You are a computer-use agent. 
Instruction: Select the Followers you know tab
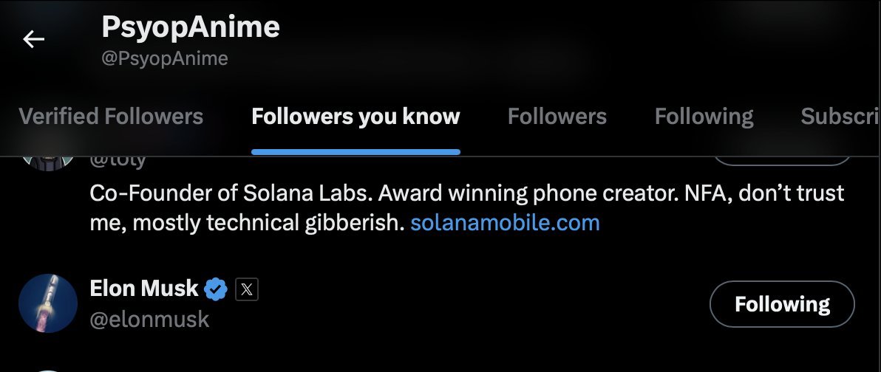pyautogui.click(x=356, y=117)
